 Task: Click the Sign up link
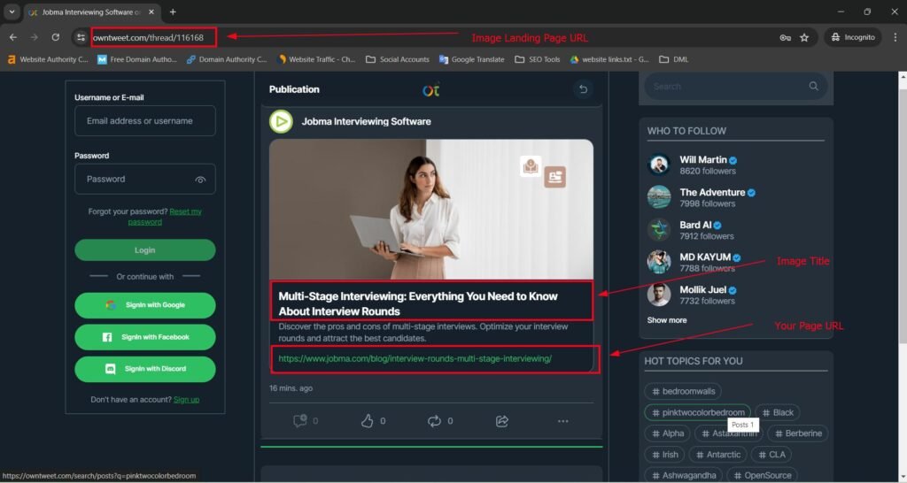pyautogui.click(x=186, y=399)
